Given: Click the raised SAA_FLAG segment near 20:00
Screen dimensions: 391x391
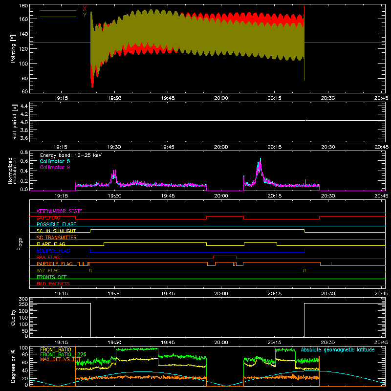Looking at the screenshot, I should pyautogui.click(x=225, y=256).
